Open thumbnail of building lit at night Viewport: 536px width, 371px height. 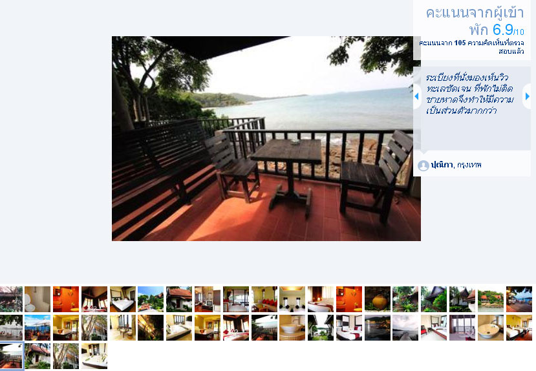click(x=151, y=328)
